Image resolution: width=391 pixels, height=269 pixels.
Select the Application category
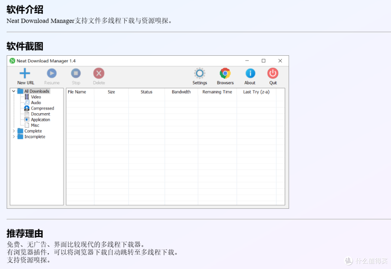pos(40,120)
